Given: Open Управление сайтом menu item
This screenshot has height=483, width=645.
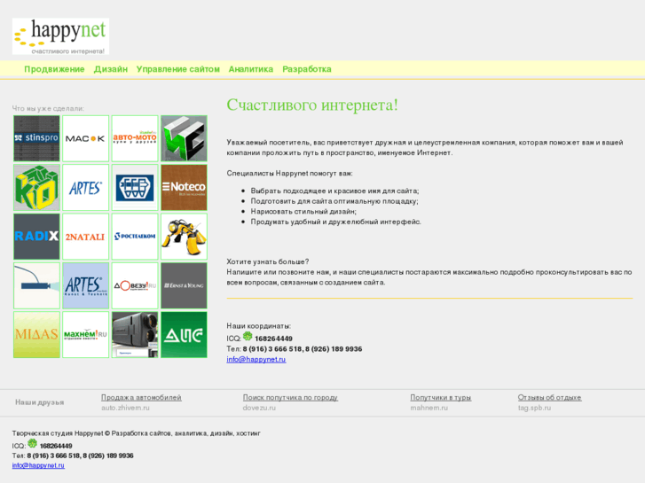Looking at the screenshot, I should coord(178,69).
